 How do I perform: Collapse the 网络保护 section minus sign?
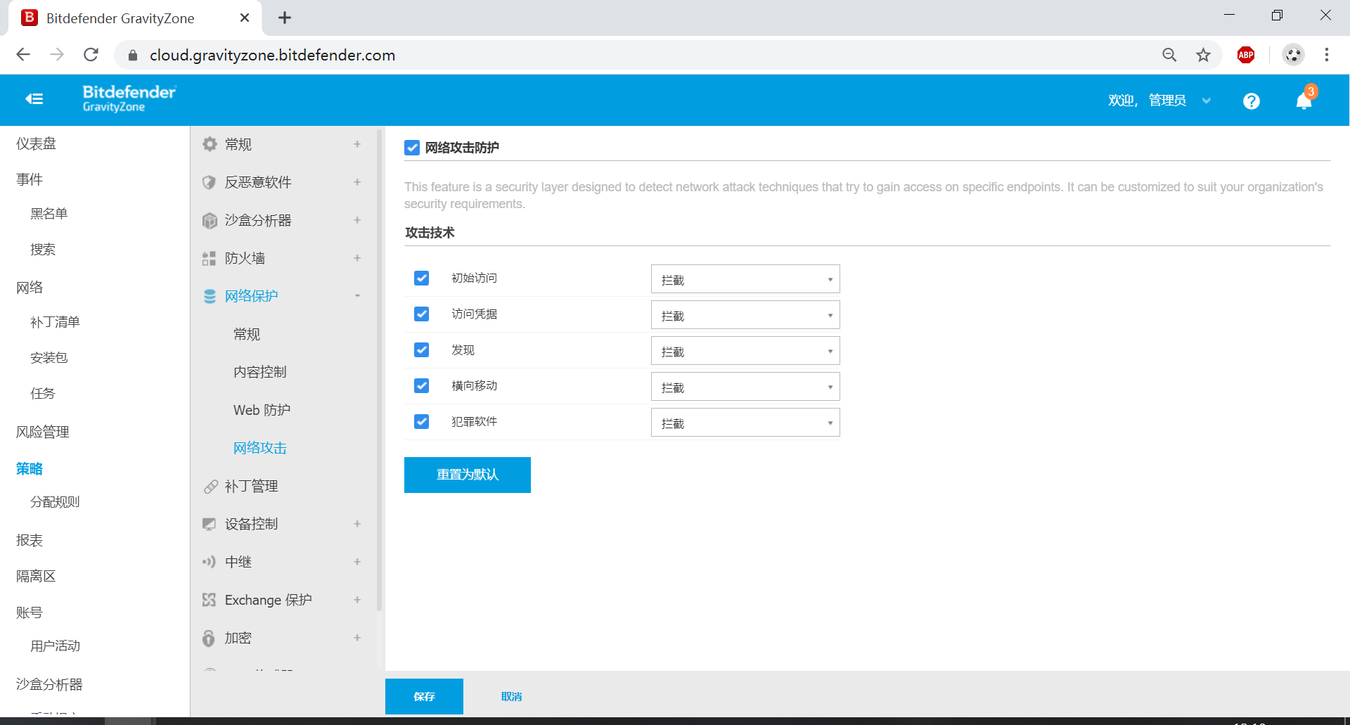(357, 296)
